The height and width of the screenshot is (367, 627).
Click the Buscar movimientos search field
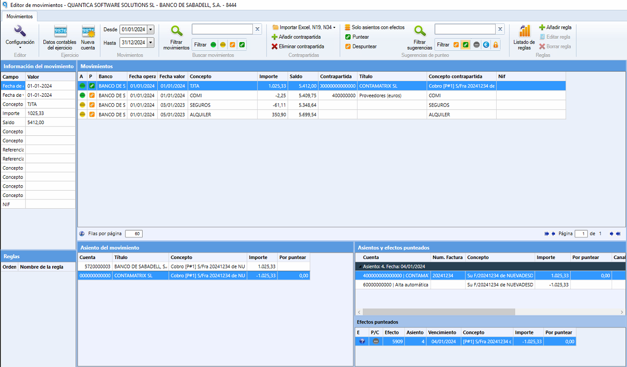pos(222,29)
